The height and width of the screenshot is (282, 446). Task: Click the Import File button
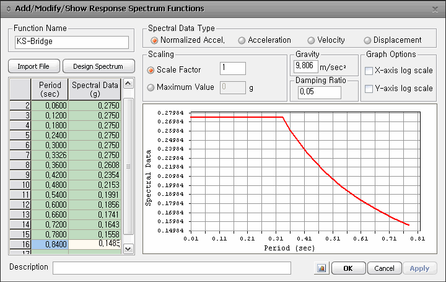[34, 66]
